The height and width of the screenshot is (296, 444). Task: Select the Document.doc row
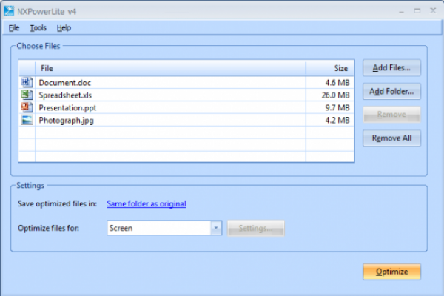[186, 83]
